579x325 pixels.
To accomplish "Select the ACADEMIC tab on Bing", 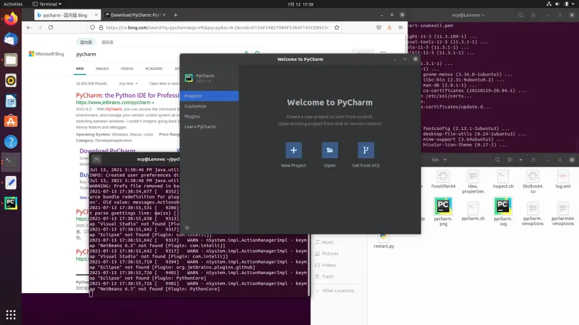I will [154, 69].
